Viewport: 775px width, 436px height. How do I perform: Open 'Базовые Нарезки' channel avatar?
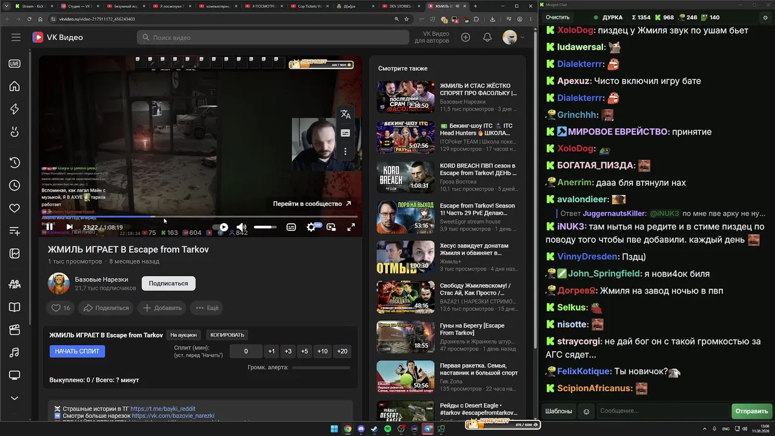(59, 283)
